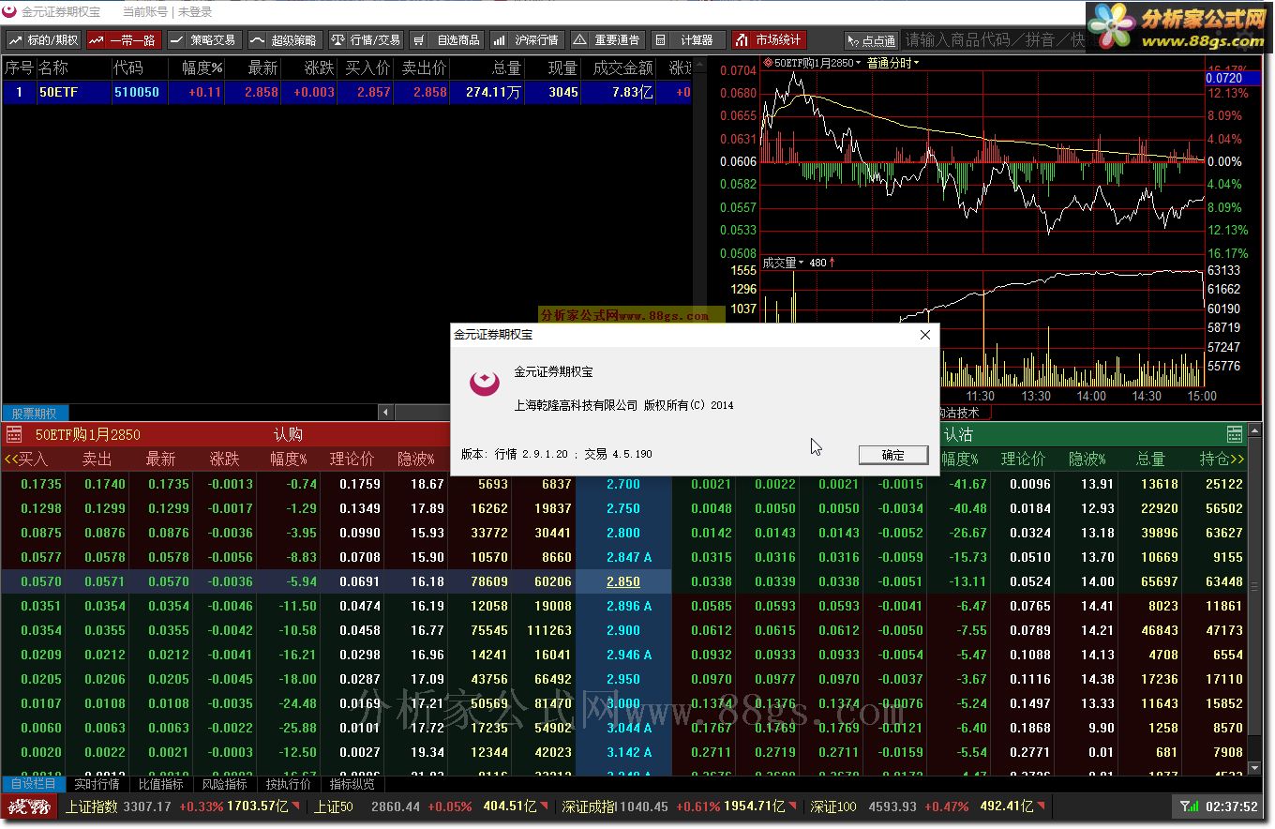Activate the 点点通 pointer tool
1275x829 pixels.
point(871,40)
